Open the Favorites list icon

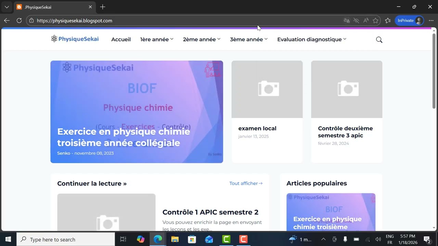click(388, 20)
